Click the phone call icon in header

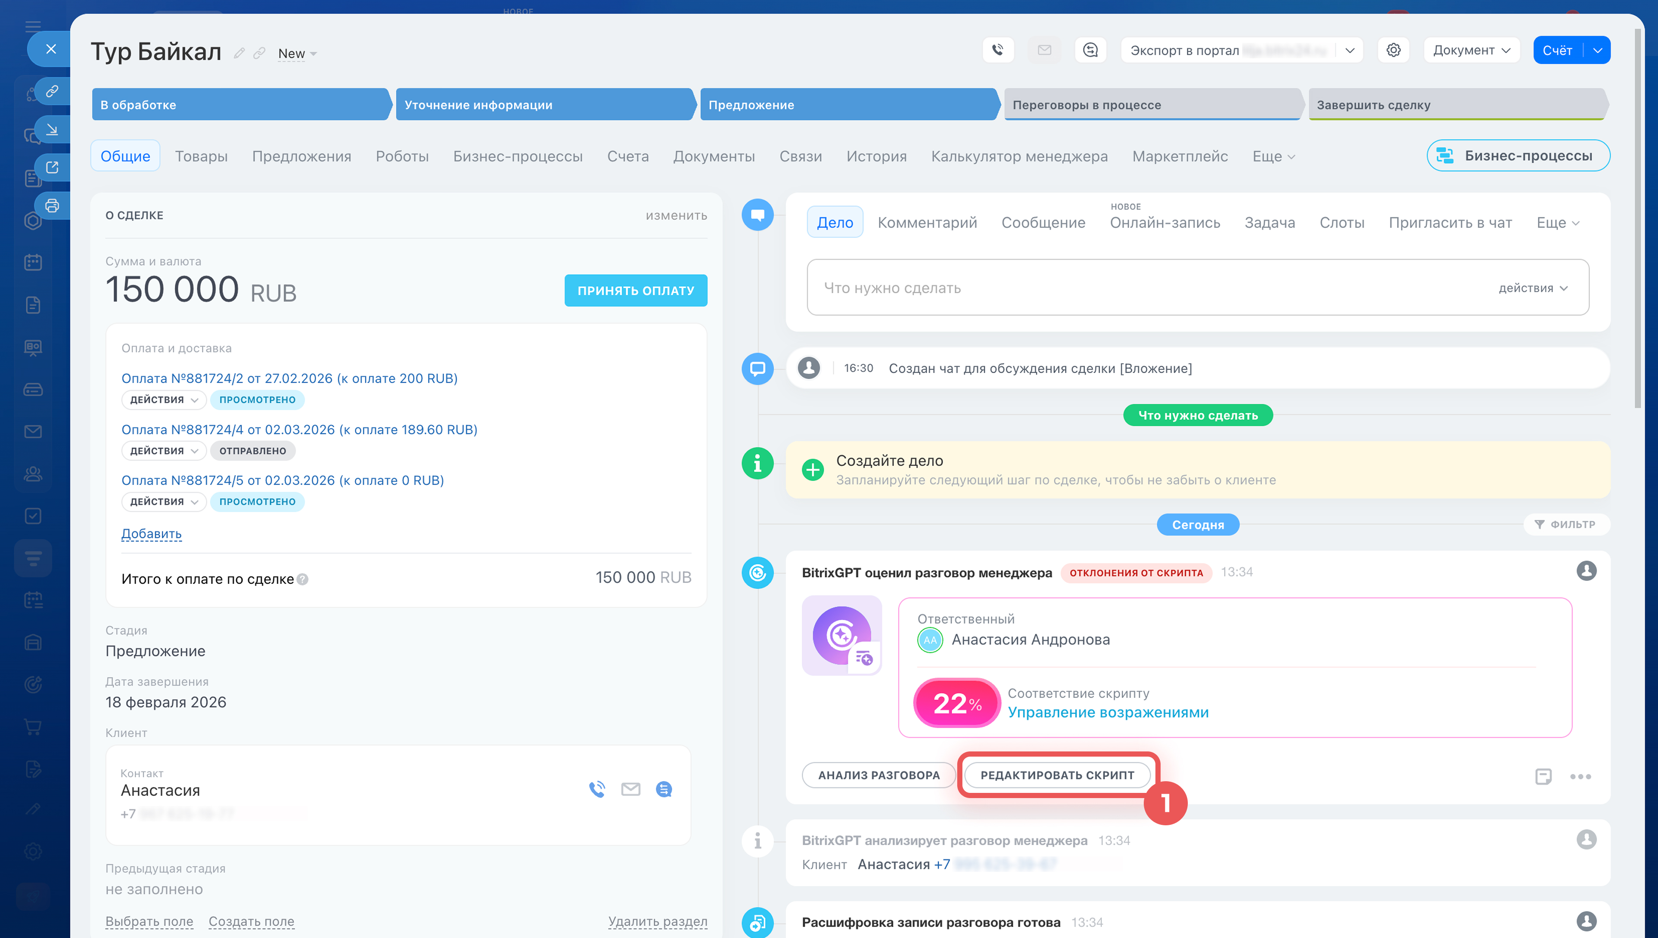[997, 50]
